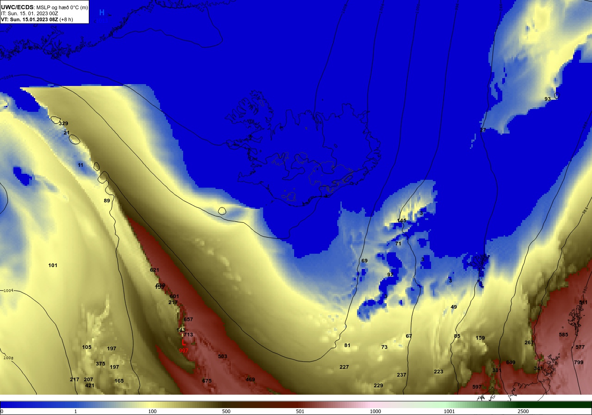This screenshot has height=415, width=592.
Task: Click the legend label '500'
Action: (226, 411)
